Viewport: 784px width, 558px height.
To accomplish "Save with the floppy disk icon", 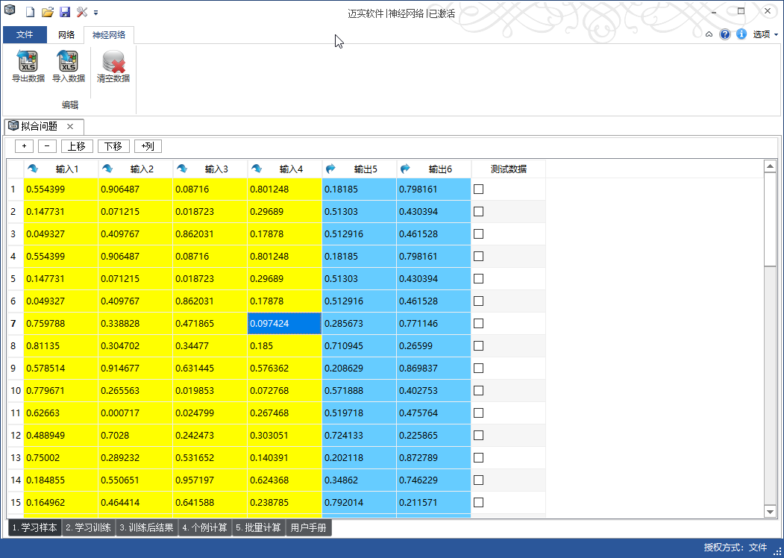I will (65, 13).
